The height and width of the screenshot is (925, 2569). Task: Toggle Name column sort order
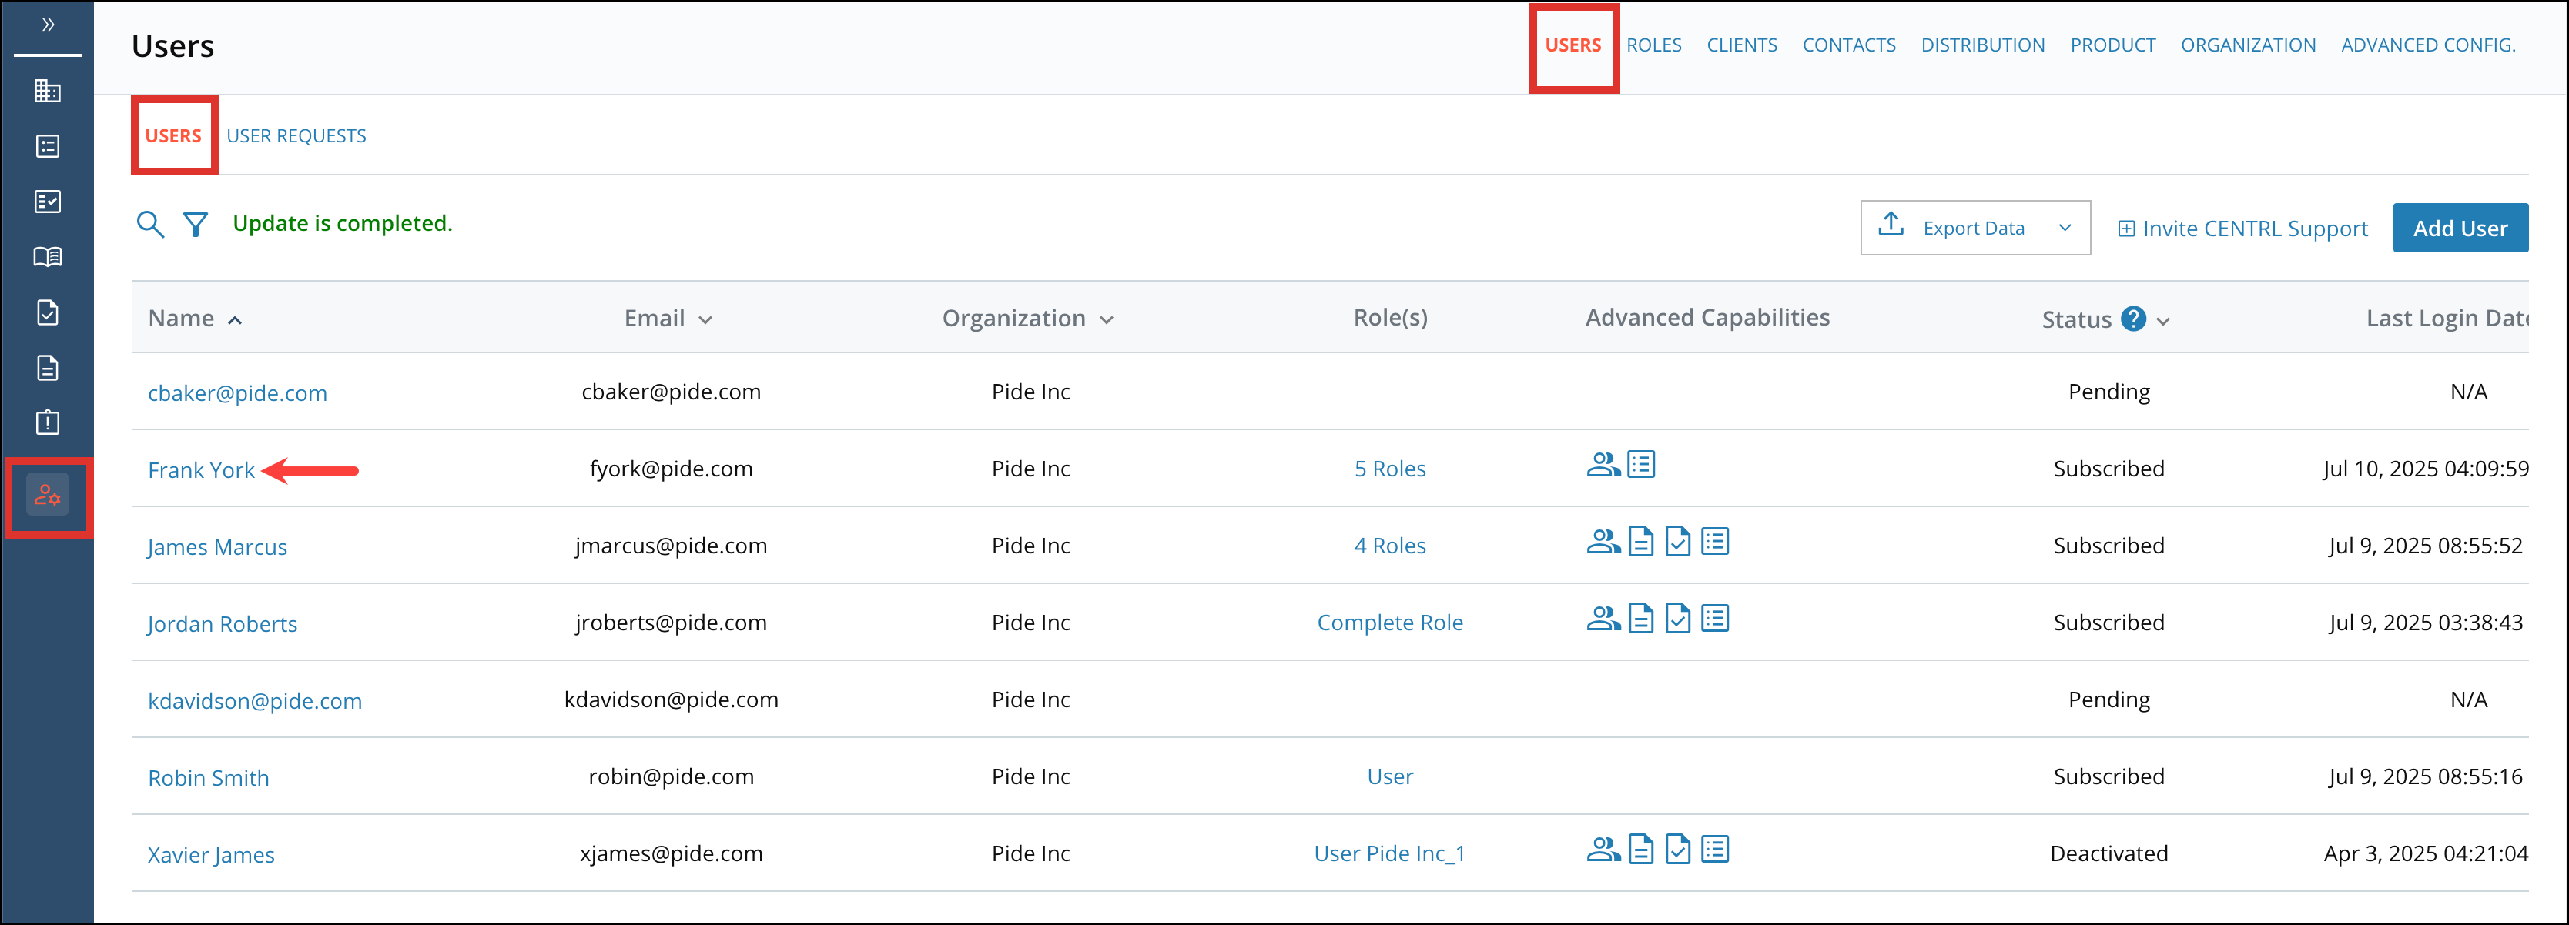click(234, 320)
